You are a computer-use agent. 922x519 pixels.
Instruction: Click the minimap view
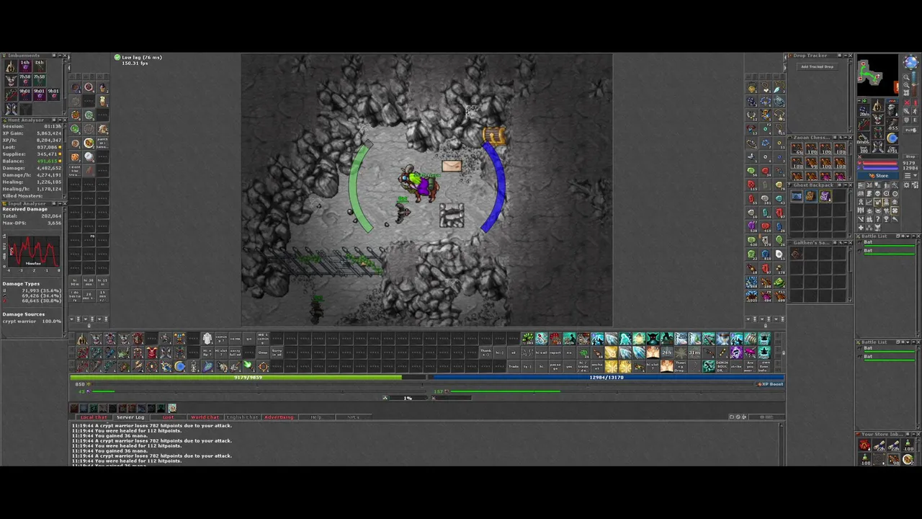[x=877, y=75]
